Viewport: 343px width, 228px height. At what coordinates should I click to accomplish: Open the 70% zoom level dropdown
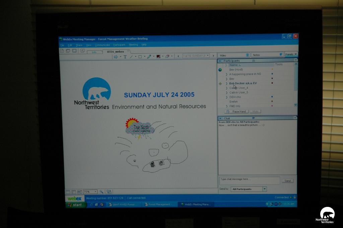click(x=95, y=192)
